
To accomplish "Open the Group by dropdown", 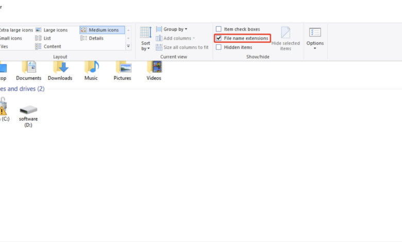I will pos(172,29).
